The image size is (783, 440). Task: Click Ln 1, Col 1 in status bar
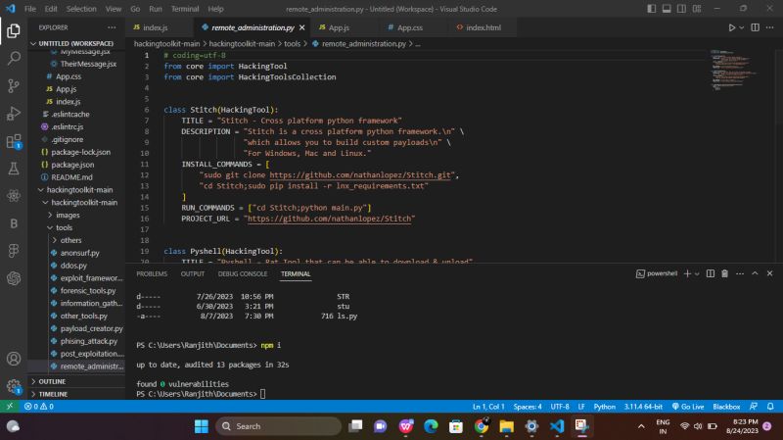click(487, 407)
